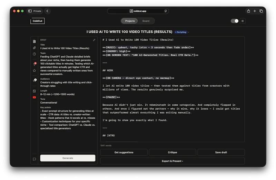This screenshot has width=276, height=180.
Task: Click into the script editor text area
Action: [x=172, y=89]
